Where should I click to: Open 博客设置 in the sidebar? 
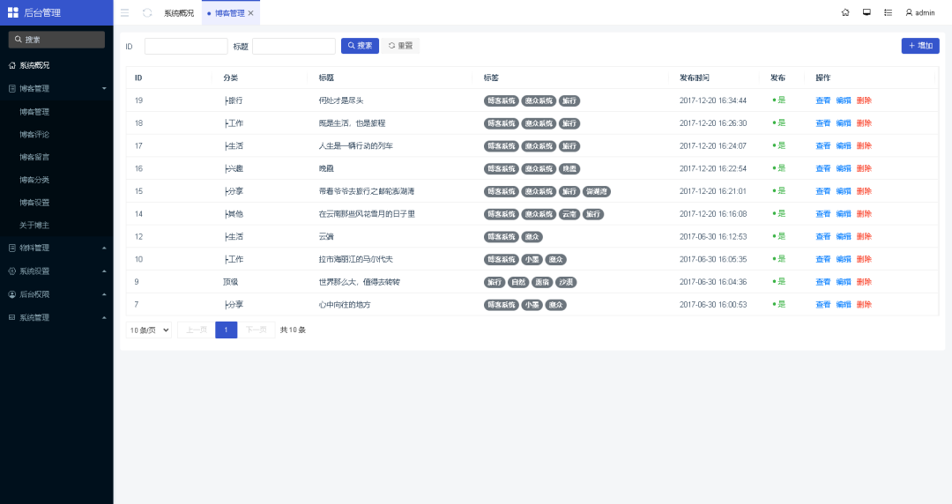click(x=56, y=202)
